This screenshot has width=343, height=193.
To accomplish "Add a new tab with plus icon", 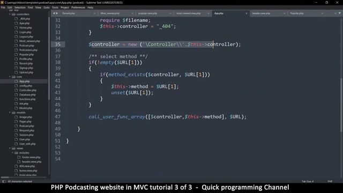I will [x=335, y=13].
